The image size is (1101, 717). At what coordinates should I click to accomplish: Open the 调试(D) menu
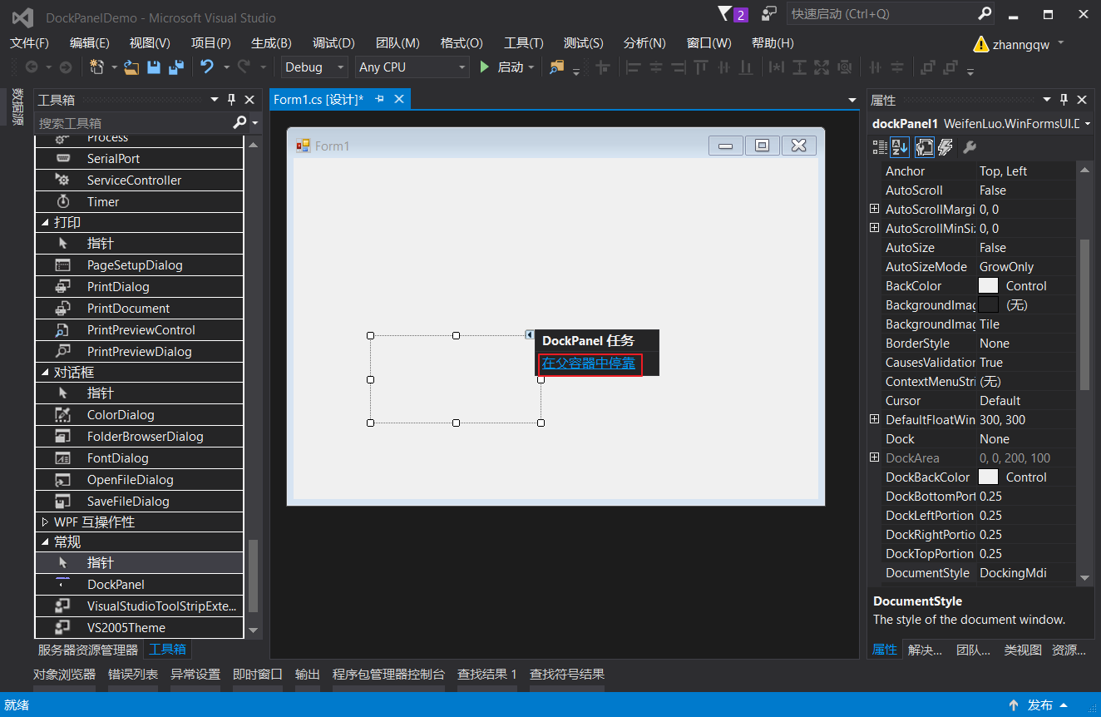point(333,43)
